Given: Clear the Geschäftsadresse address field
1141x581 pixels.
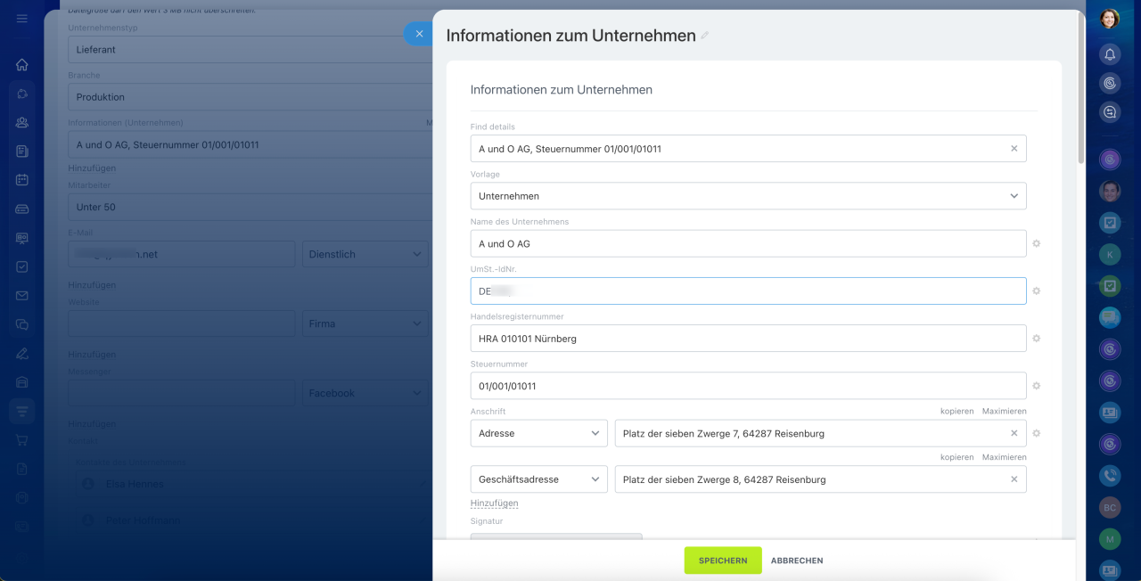Looking at the screenshot, I should point(1014,479).
